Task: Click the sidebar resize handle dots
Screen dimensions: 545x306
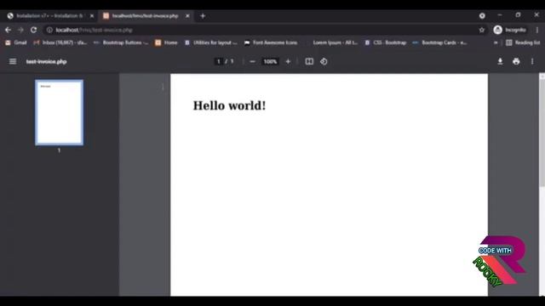Action: click(x=163, y=87)
